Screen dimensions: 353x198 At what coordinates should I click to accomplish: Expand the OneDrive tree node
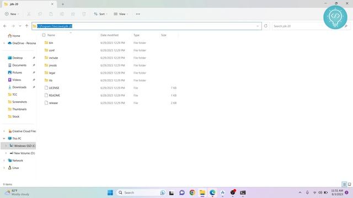4,43
